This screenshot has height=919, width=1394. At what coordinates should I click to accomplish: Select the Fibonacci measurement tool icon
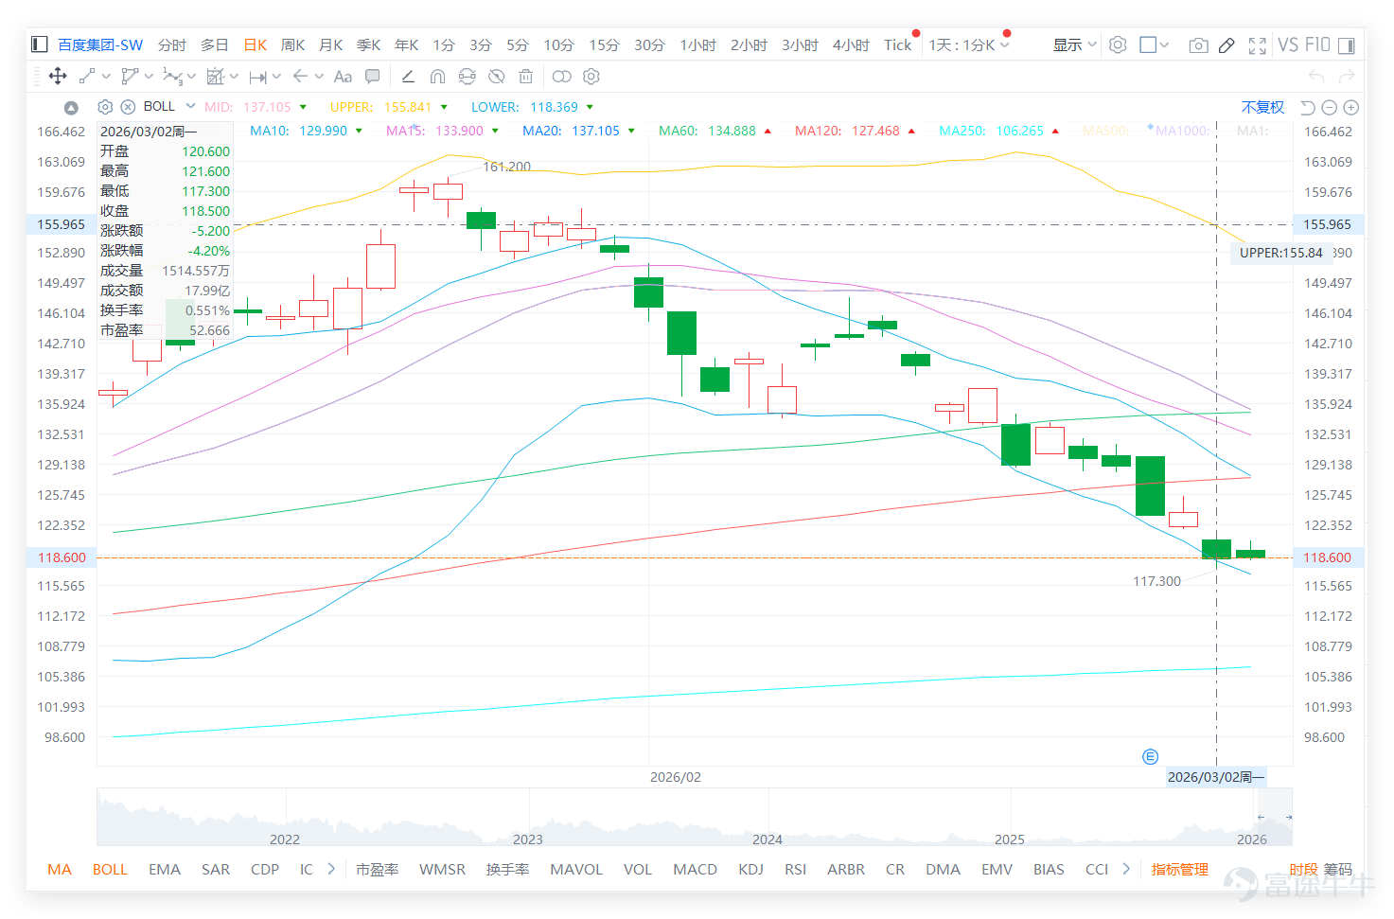[216, 77]
